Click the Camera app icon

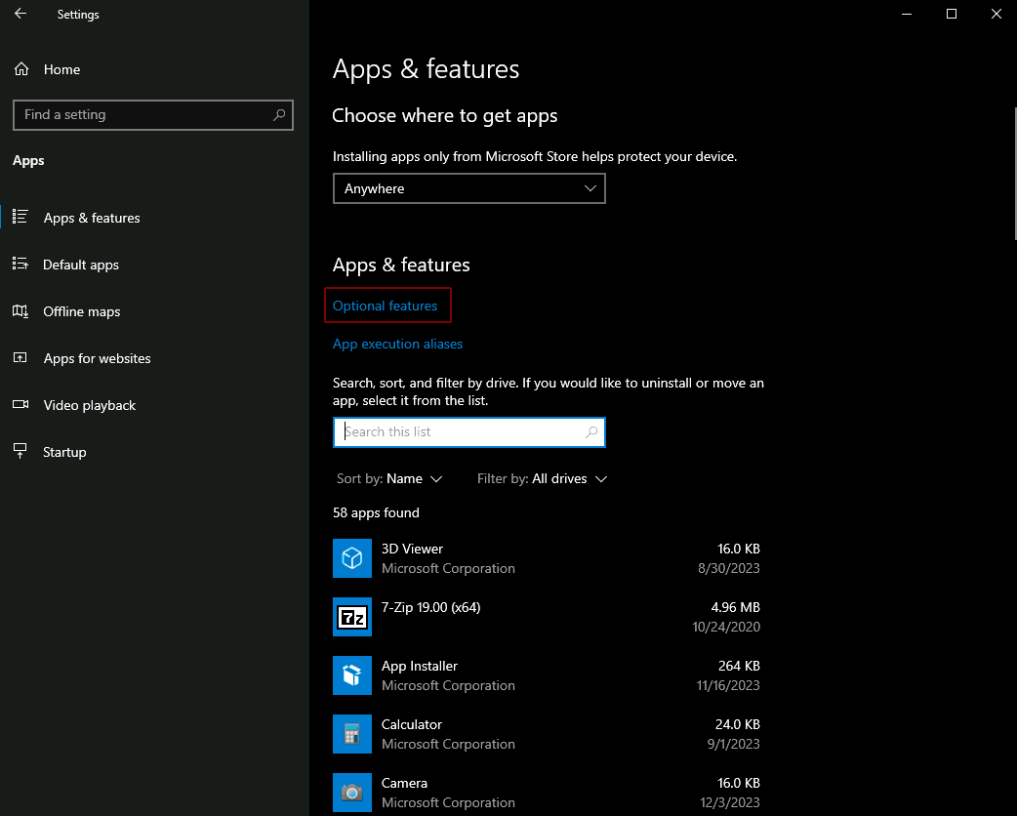352,792
